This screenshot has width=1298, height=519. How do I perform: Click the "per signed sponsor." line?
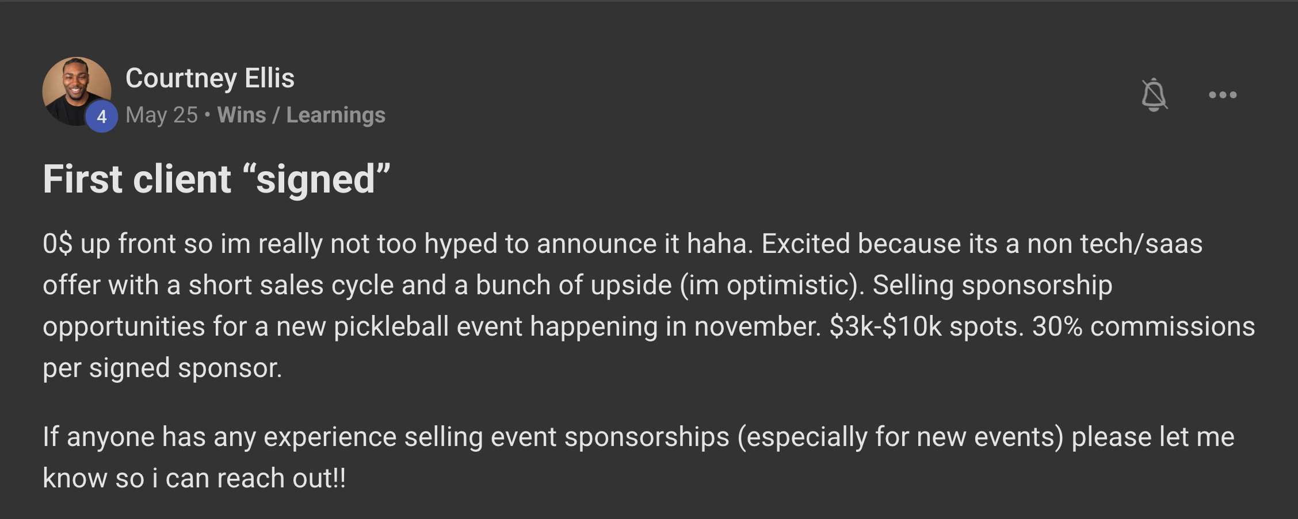pyautogui.click(x=163, y=368)
